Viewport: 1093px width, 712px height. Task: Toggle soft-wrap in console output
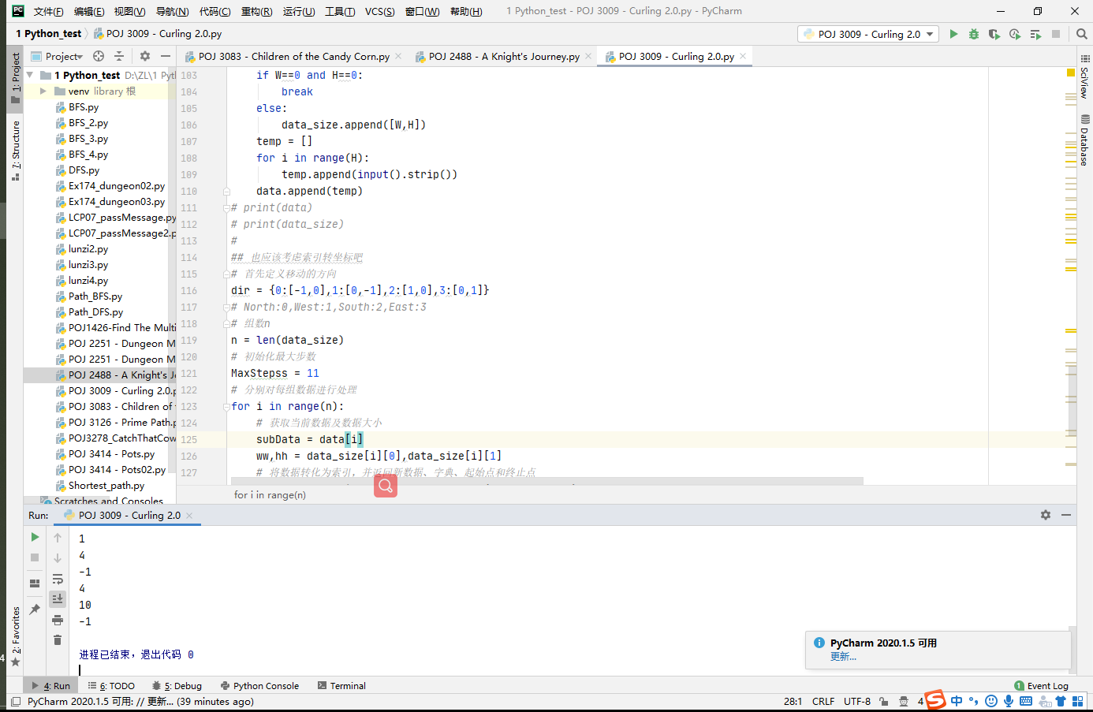coord(57,578)
